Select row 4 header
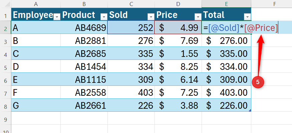 [6, 53]
